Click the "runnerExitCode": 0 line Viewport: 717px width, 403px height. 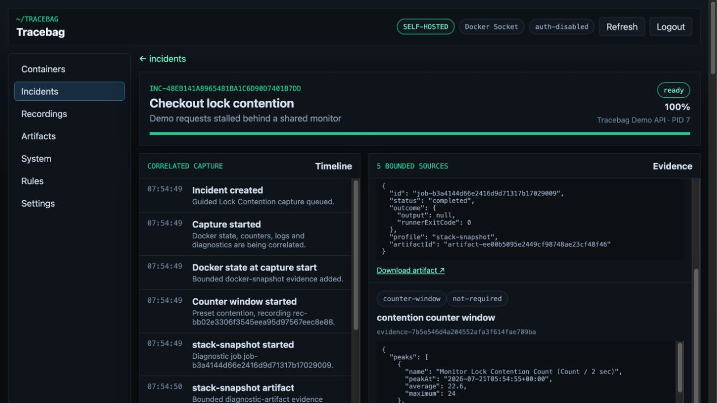pyautogui.click(x=434, y=222)
